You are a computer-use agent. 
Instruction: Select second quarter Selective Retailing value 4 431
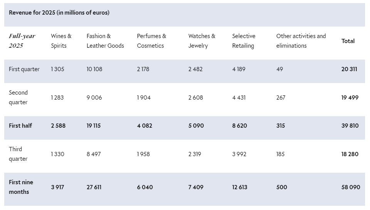[x=239, y=98]
